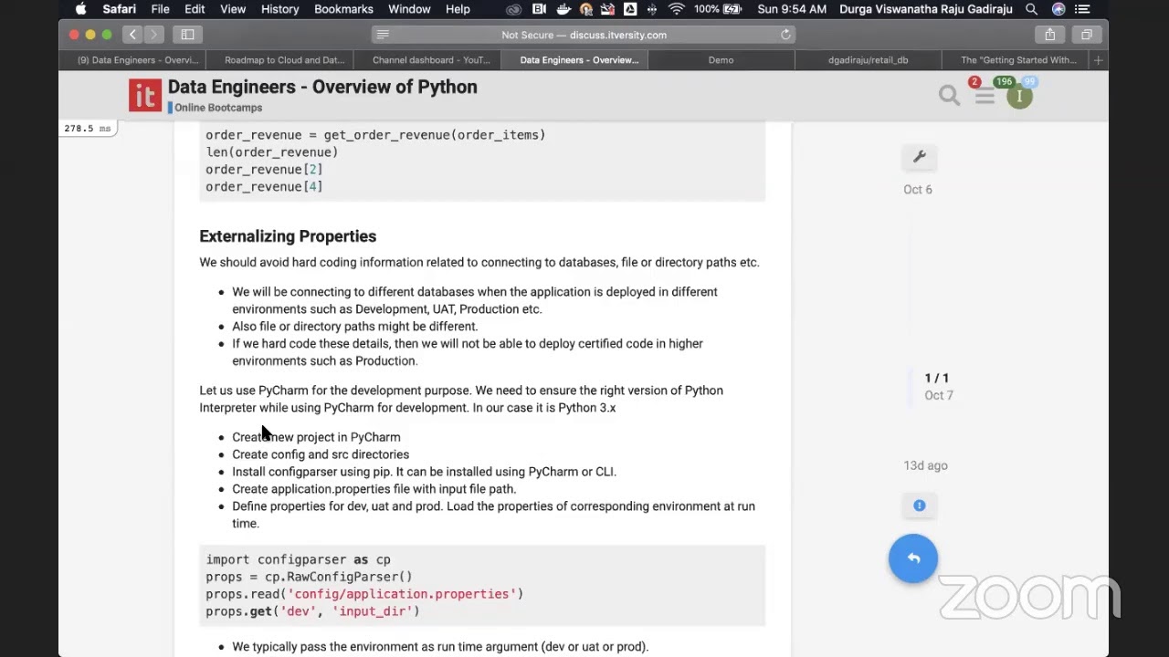Open the forum hamburger menu

tap(985, 97)
